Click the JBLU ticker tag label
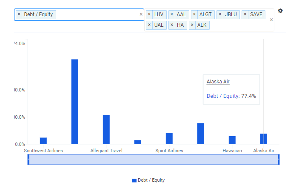The height and width of the screenshot is (191, 299). [231, 14]
